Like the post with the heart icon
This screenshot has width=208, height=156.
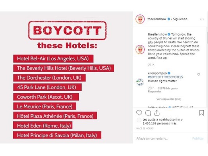point(139,113)
